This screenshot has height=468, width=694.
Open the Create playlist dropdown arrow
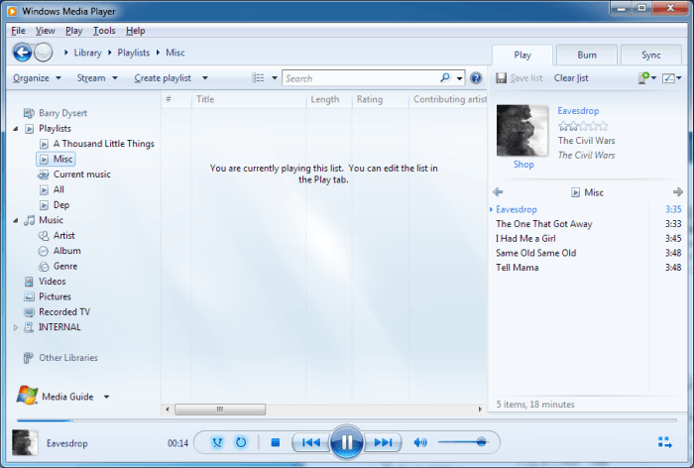point(205,78)
